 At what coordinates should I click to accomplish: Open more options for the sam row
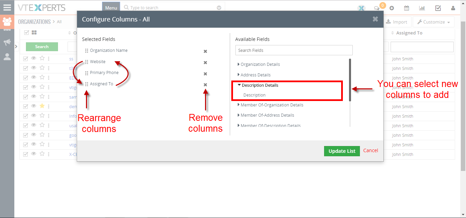tap(48, 97)
